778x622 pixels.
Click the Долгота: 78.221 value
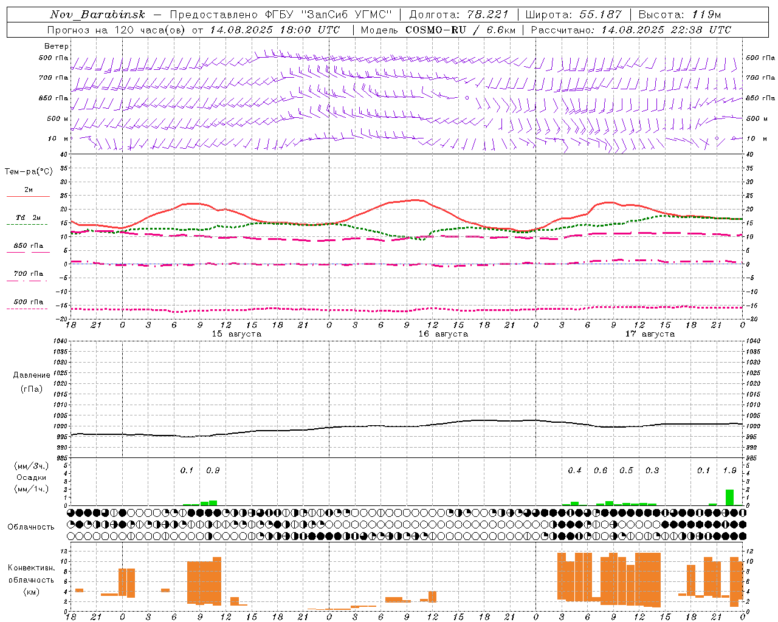[459, 15]
